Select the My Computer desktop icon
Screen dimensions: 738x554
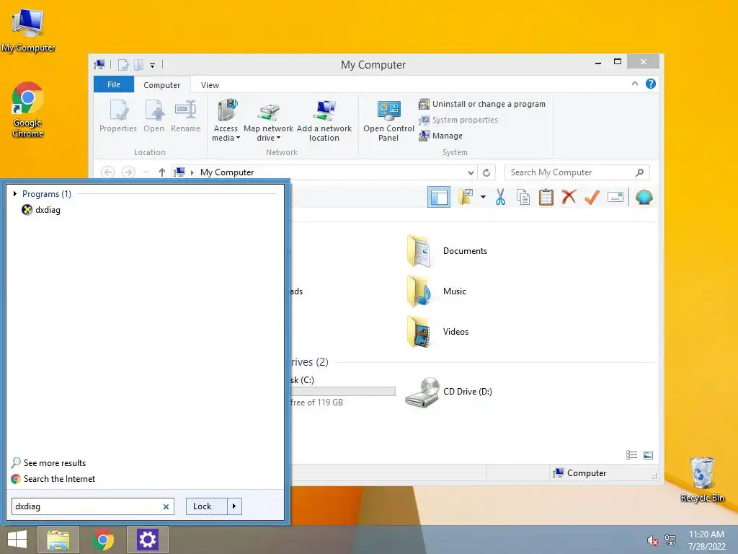[x=28, y=30]
